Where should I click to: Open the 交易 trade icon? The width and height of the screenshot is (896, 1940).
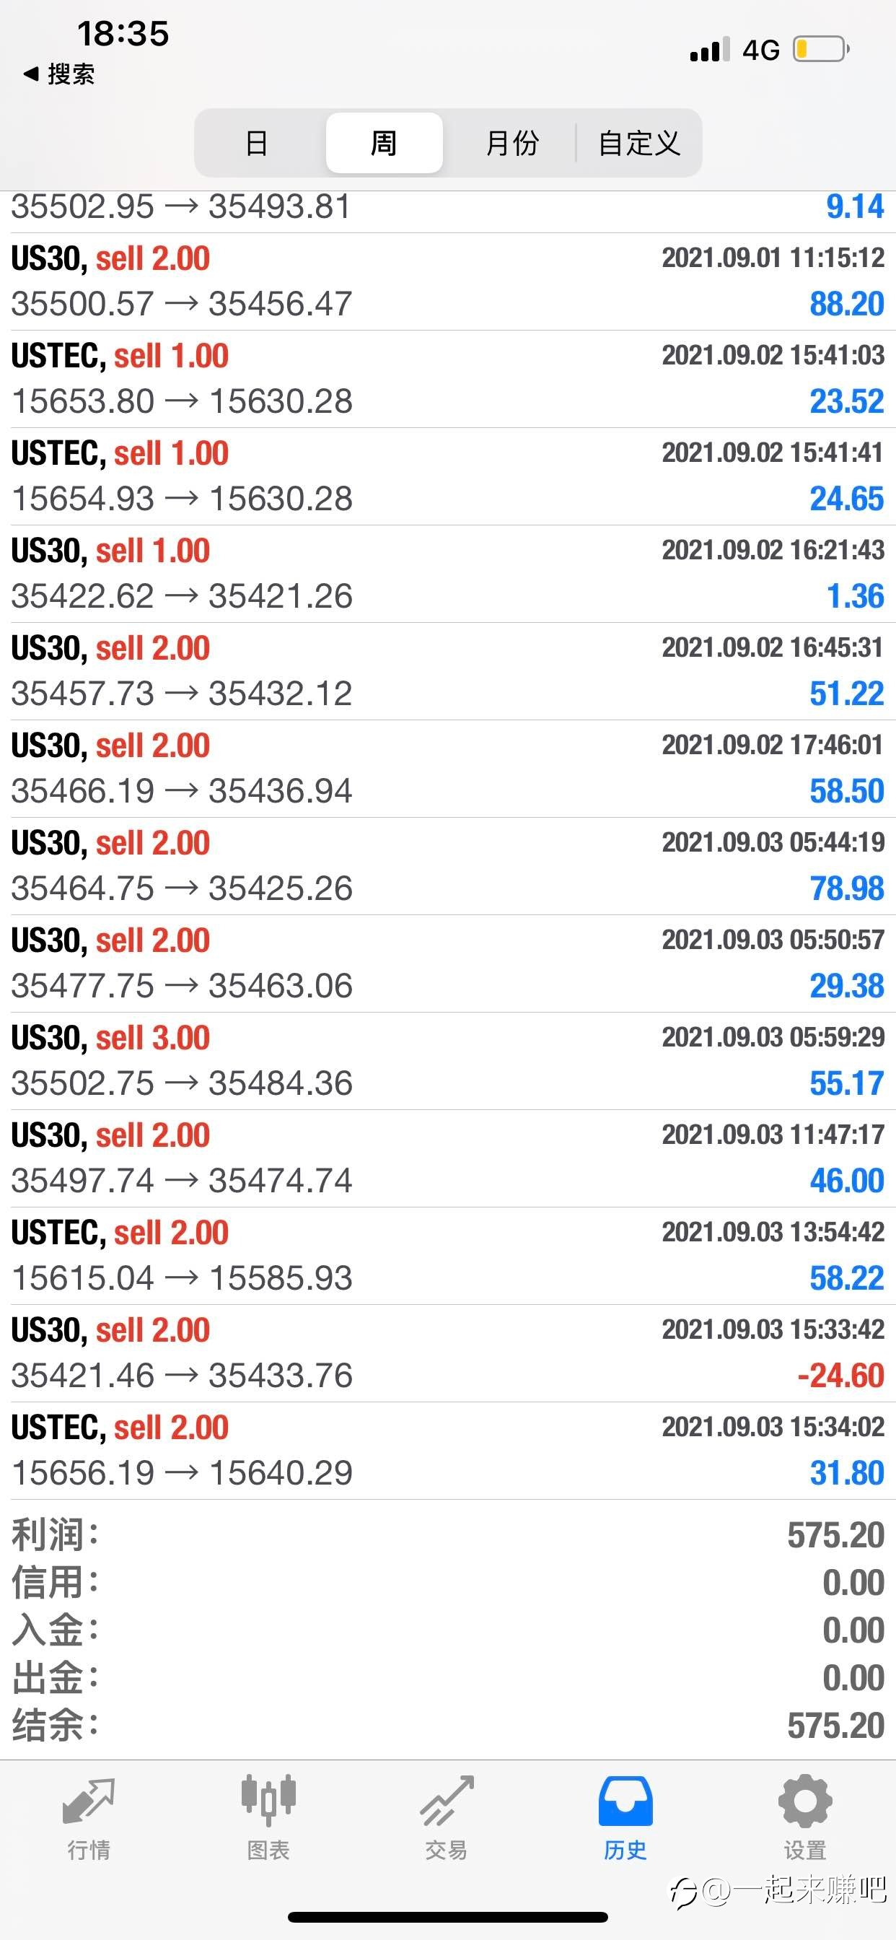[447, 1801]
